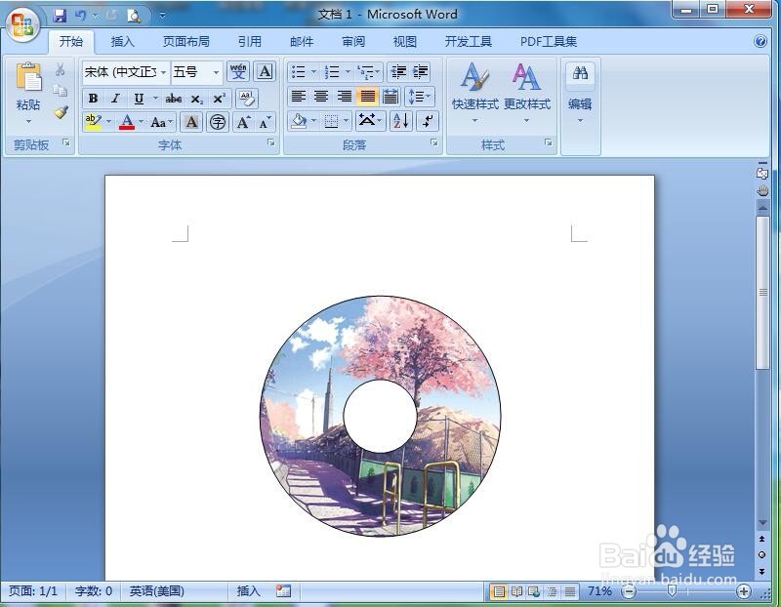781x607 pixels.
Task: Open Developer tools tab
Action: [469, 42]
